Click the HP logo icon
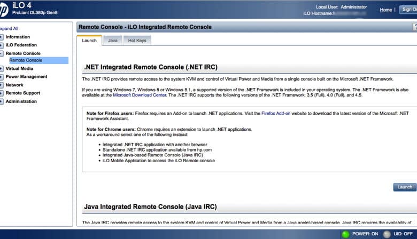The height and width of the screenshot is (239, 417). (x=4, y=10)
